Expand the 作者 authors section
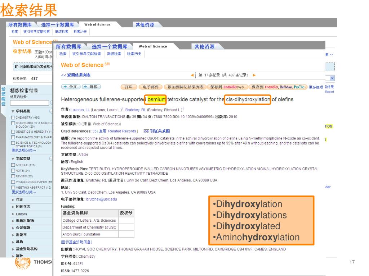 pos(13,200)
